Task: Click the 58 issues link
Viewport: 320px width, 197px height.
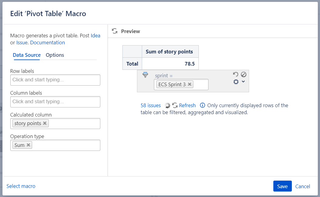Action: [151, 105]
